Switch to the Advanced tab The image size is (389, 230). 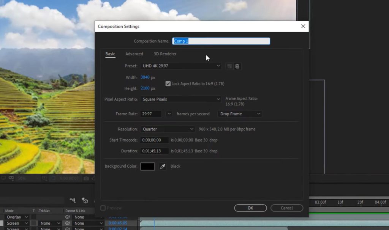pyautogui.click(x=134, y=54)
